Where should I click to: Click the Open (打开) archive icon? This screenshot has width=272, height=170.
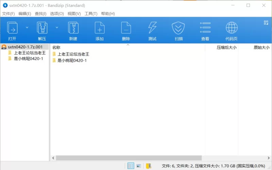(13, 28)
